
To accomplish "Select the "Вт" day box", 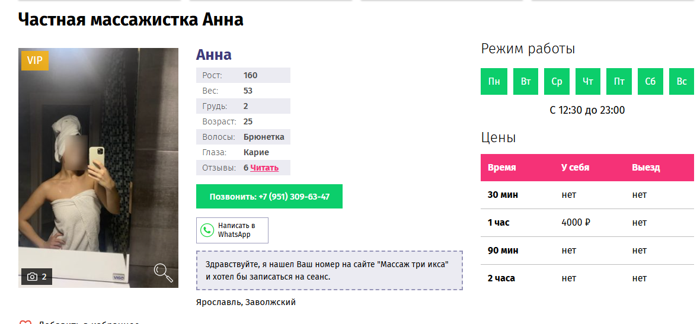I will click(525, 82).
